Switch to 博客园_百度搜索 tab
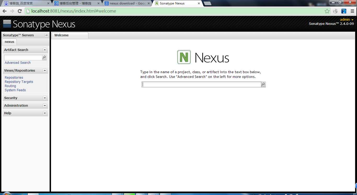357x195 pixels. pos(26,3)
